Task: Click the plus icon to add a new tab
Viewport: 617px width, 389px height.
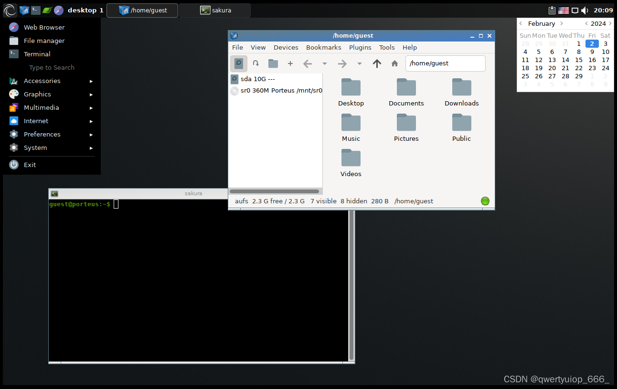Action: click(x=290, y=63)
